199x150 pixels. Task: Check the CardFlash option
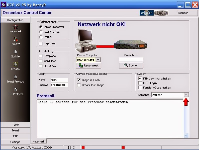pos(41,61)
